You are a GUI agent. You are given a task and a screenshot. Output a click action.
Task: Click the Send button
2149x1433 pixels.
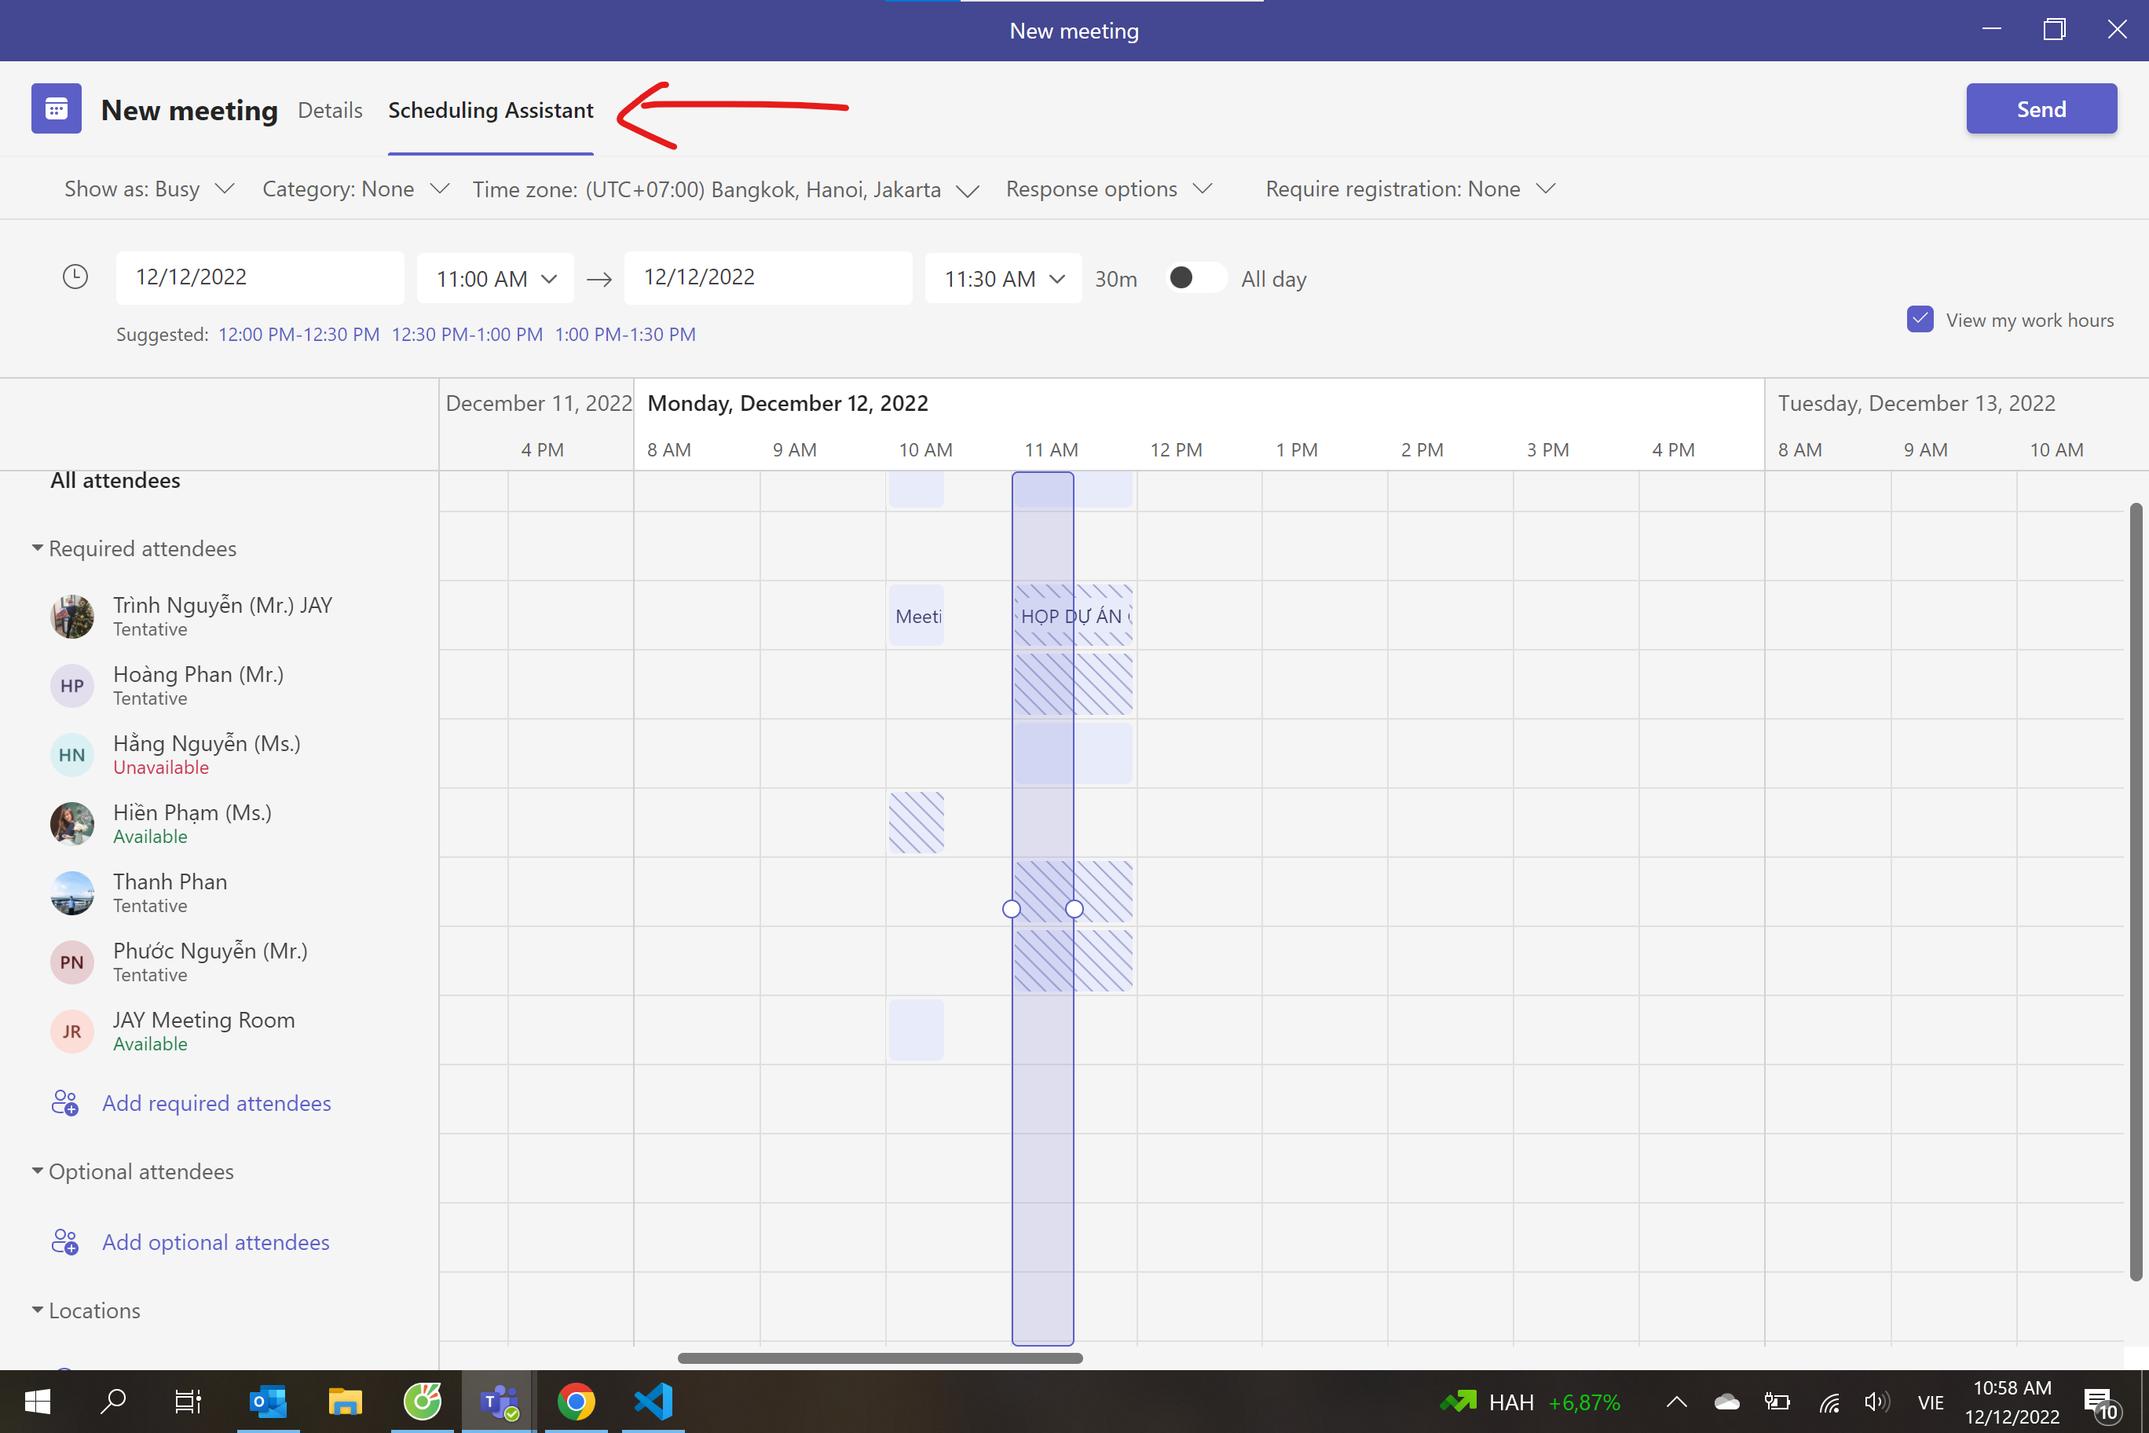2041,108
